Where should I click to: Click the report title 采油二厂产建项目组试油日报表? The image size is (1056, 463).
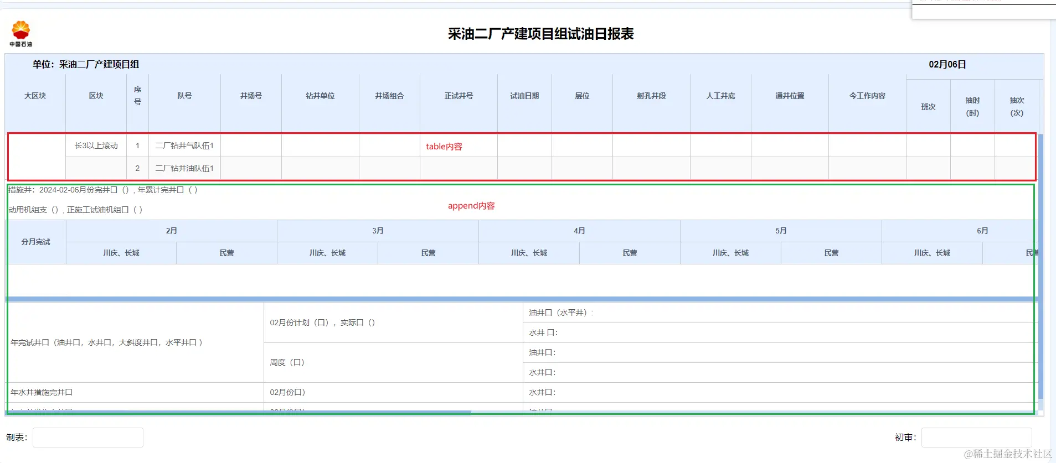(x=540, y=34)
